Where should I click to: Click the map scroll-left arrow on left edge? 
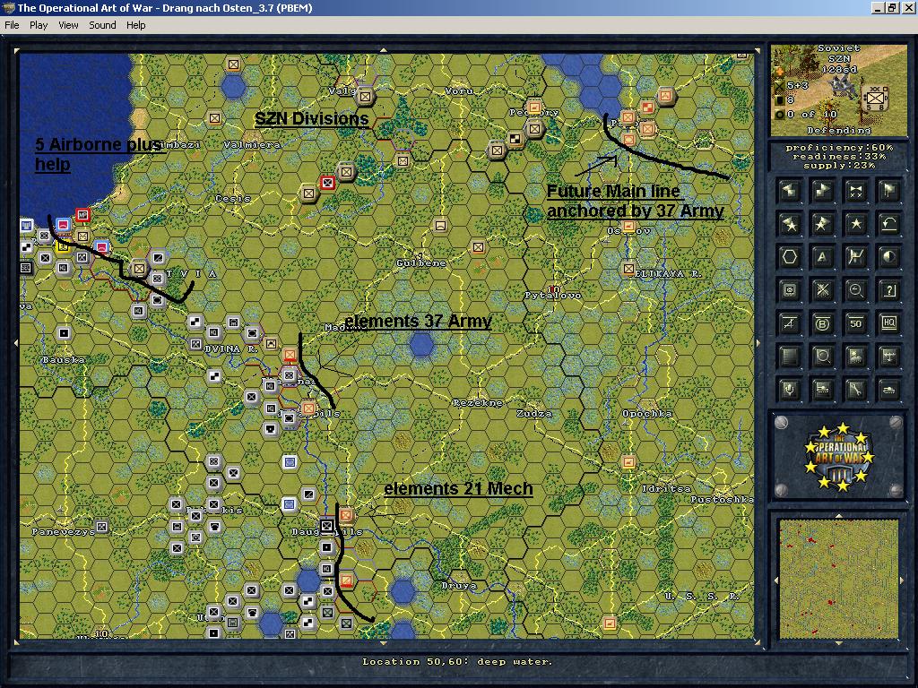(x=16, y=343)
